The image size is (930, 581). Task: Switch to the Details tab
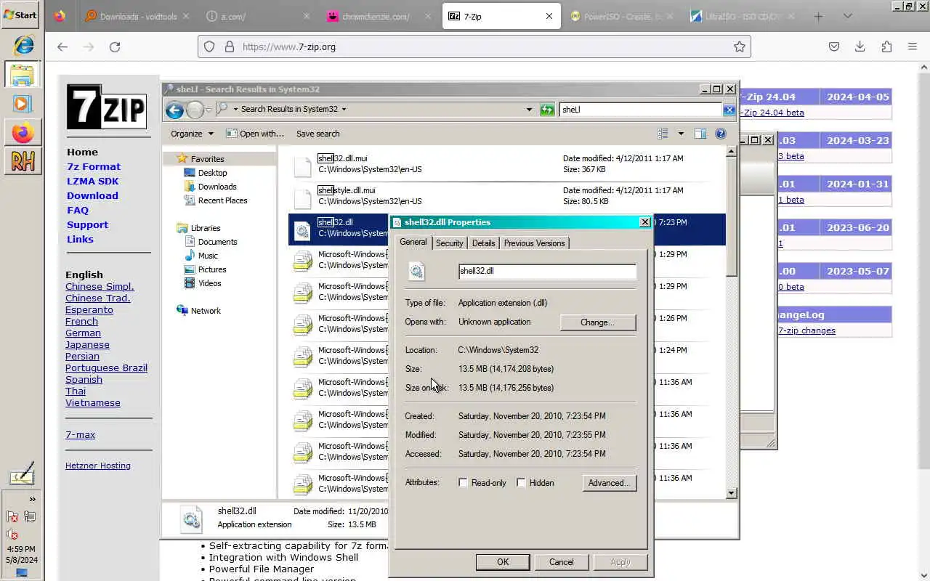click(x=483, y=243)
